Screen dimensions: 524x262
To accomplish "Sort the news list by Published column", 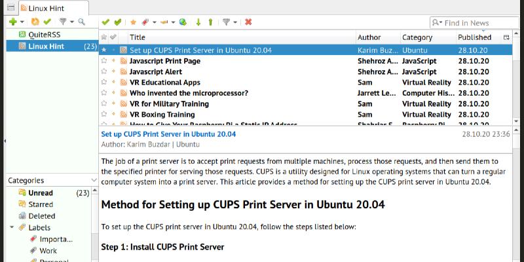I will coord(474,37).
